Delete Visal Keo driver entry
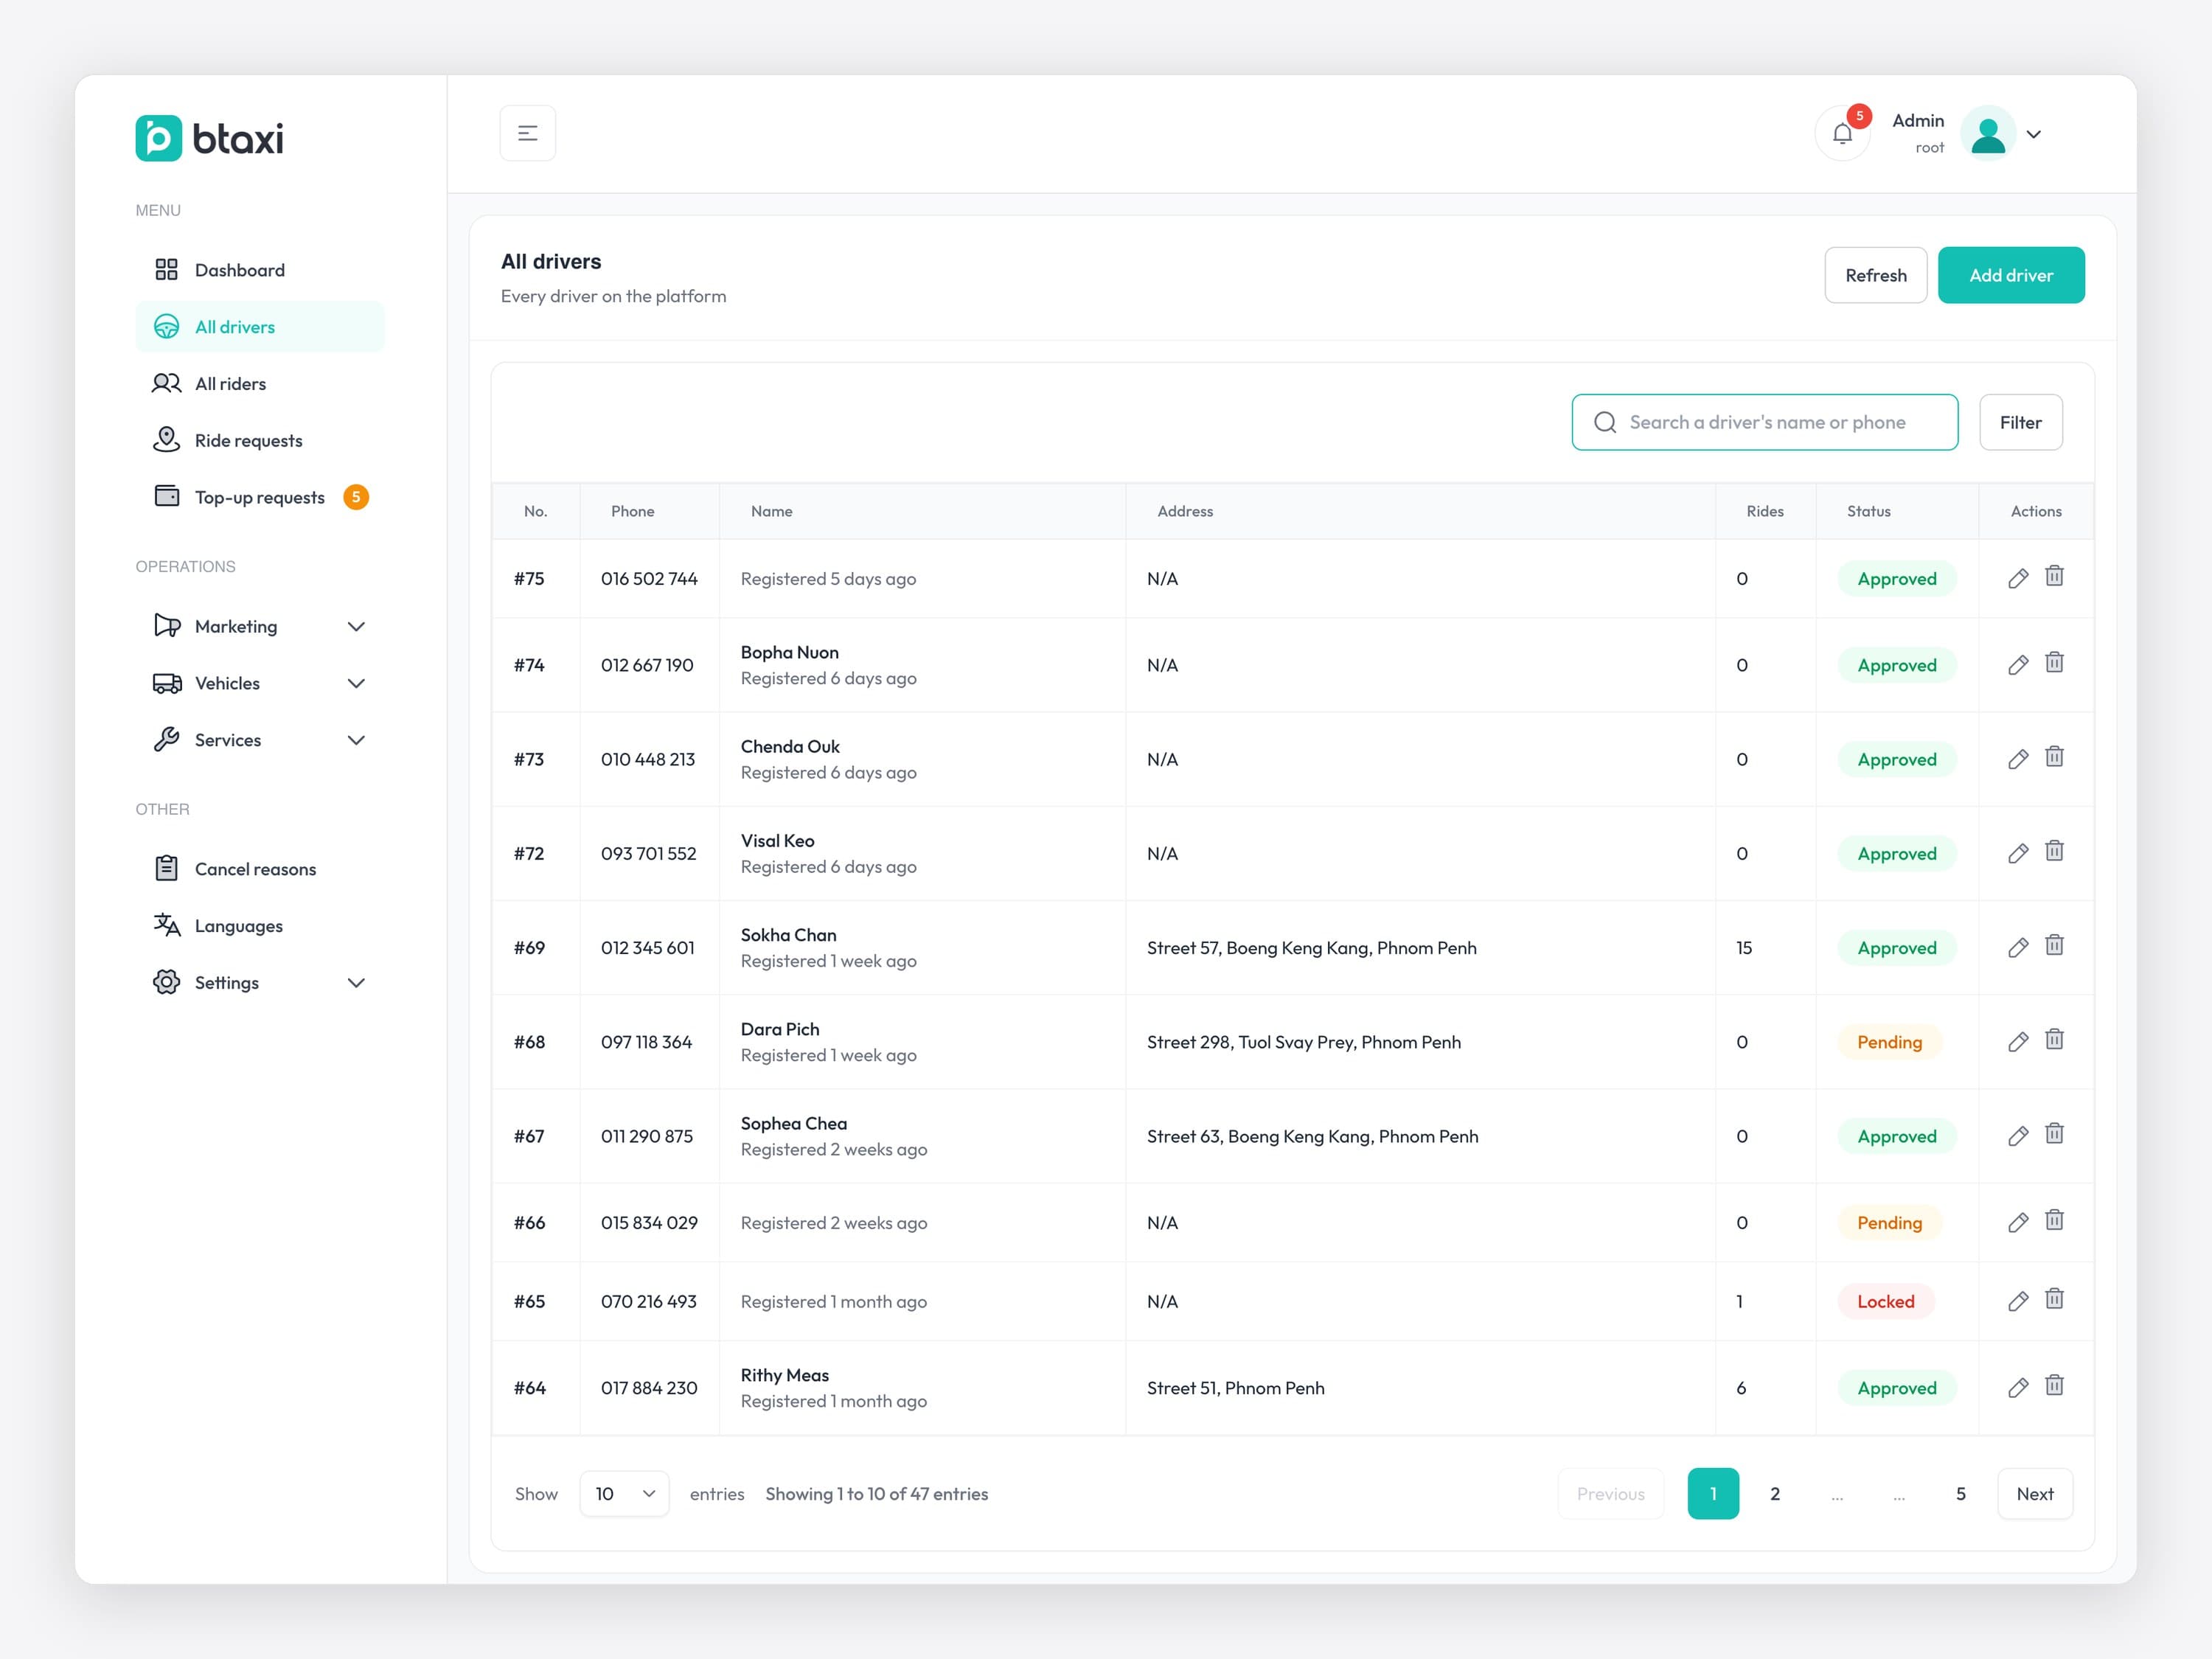Viewport: 2212px width, 1659px height. (2054, 850)
